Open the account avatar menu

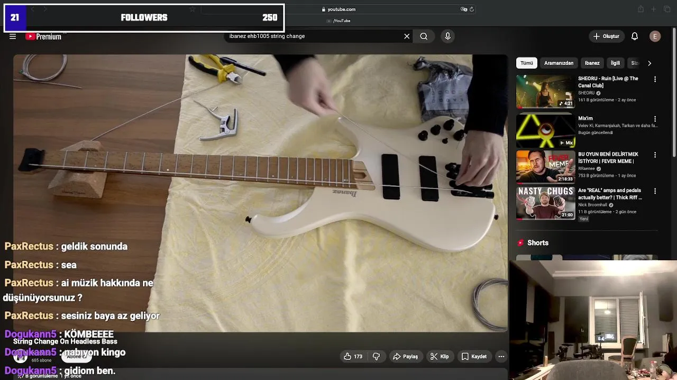655,36
